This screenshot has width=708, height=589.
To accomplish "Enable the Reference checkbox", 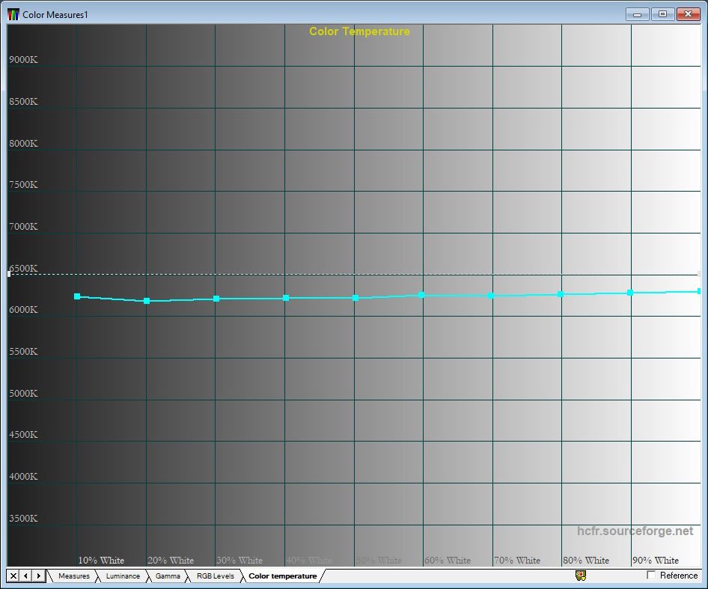I will pyautogui.click(x=651, y=576).
